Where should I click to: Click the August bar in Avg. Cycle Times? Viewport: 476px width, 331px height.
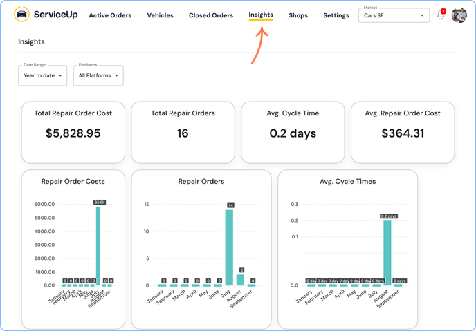tap(387, 252)
